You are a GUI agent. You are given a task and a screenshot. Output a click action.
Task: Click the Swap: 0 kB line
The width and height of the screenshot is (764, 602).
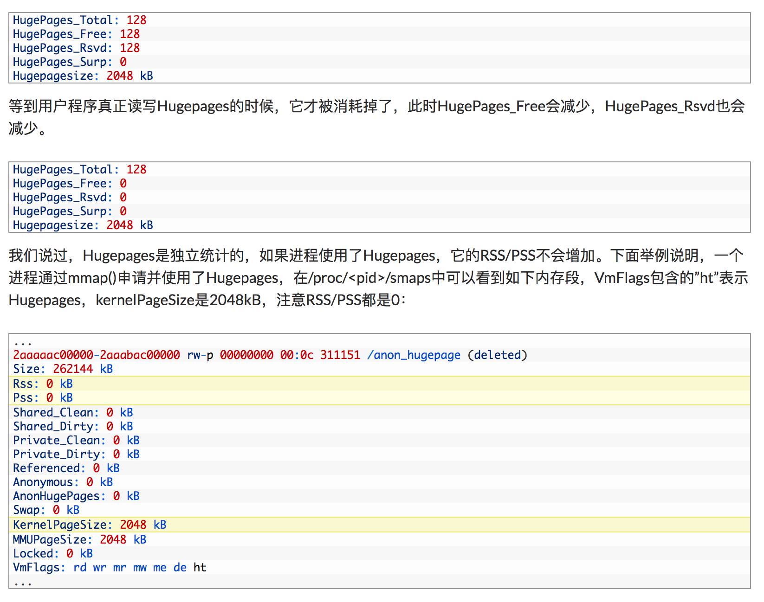point(46,510)
